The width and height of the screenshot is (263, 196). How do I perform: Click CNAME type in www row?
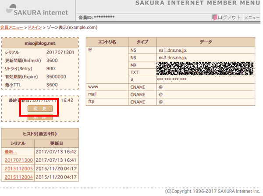pyautogui.click(x=142, y=87)
